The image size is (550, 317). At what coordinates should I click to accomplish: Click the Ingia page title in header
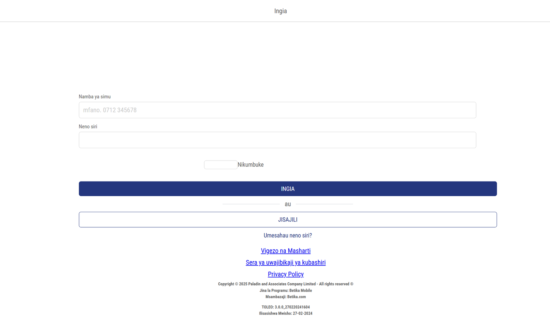pos(280,11)
